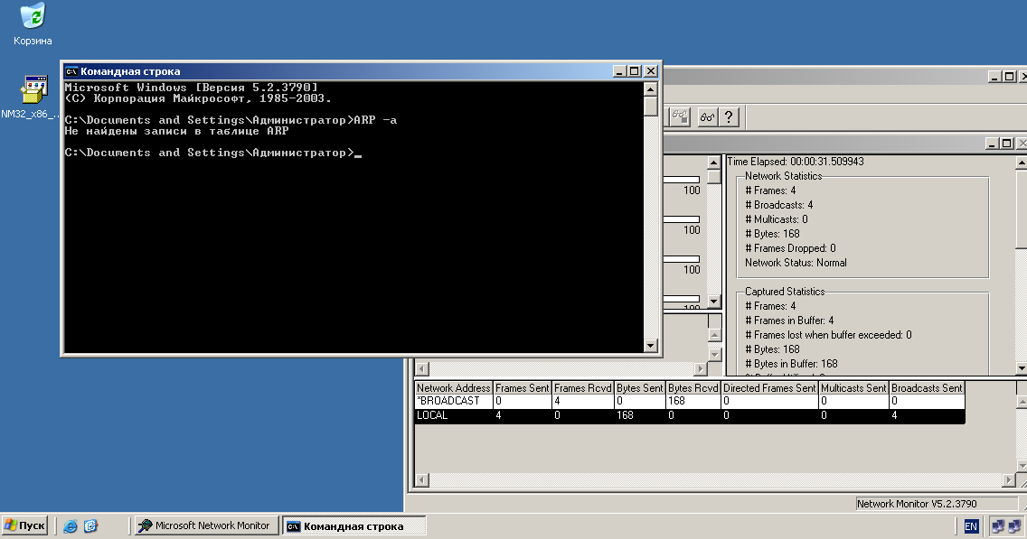Click '# Frames Dropped: 0' statistic

pos(790,248)
